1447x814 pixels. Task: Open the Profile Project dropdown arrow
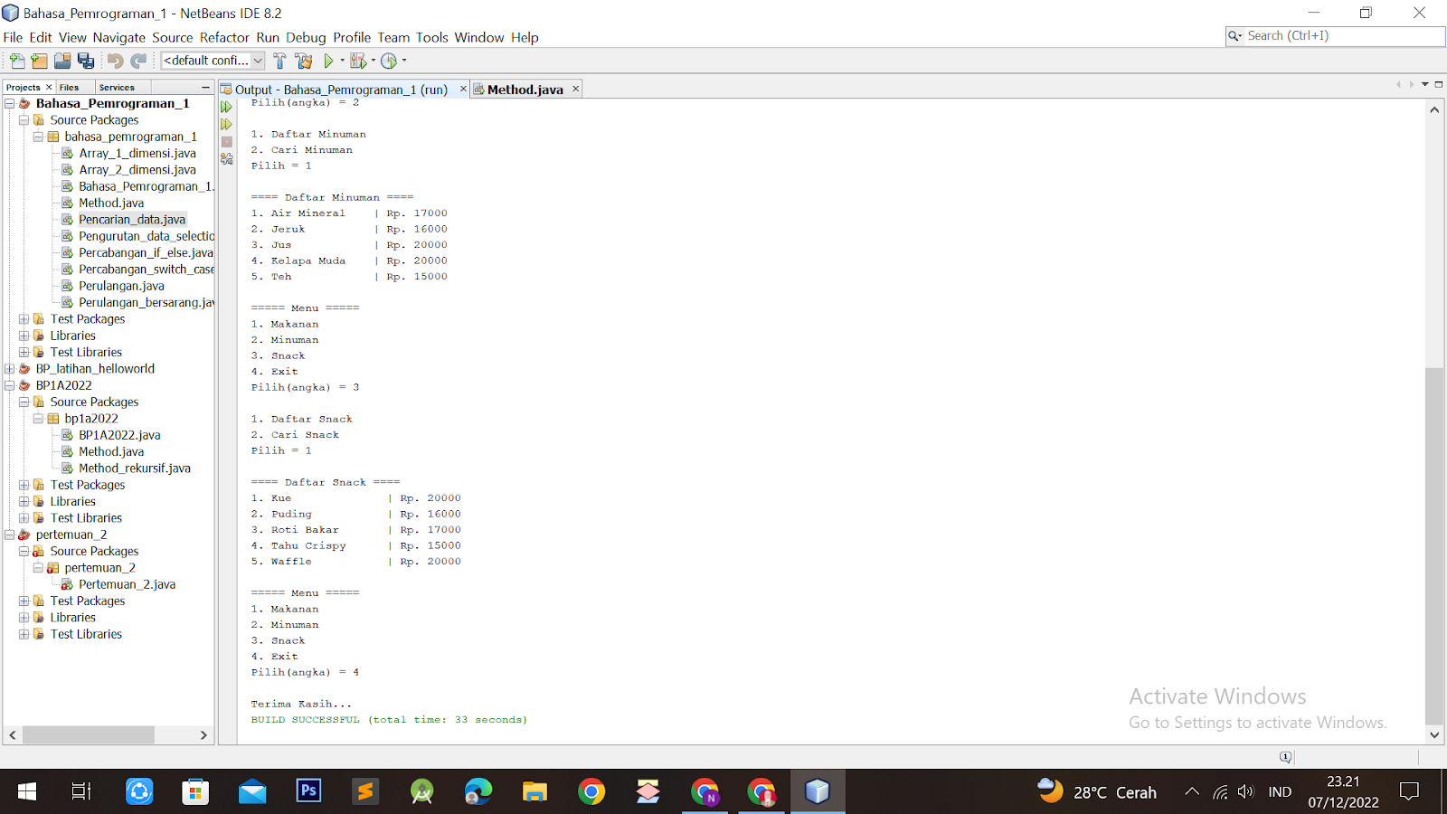coord(403,61)
